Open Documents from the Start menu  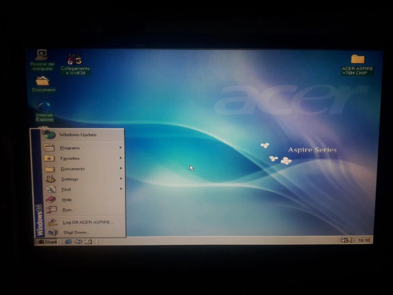[x=72, y=168]
